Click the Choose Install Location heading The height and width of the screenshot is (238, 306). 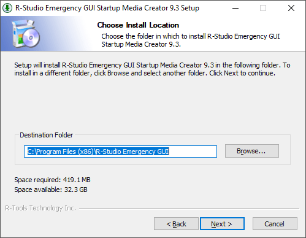(x=138, y=25)
